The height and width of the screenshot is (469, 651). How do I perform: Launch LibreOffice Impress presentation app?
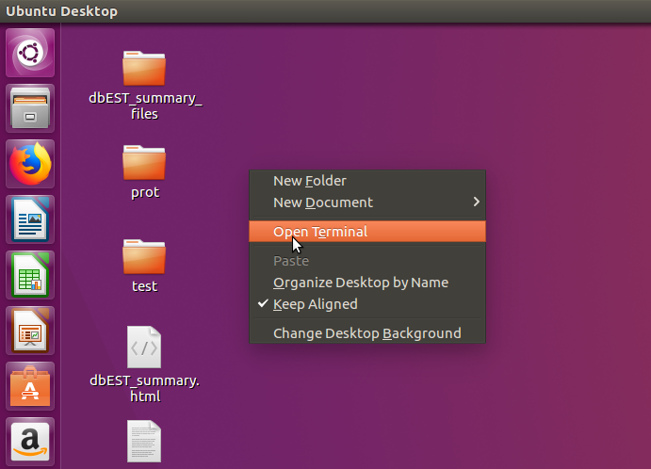(x=31, y=331)
